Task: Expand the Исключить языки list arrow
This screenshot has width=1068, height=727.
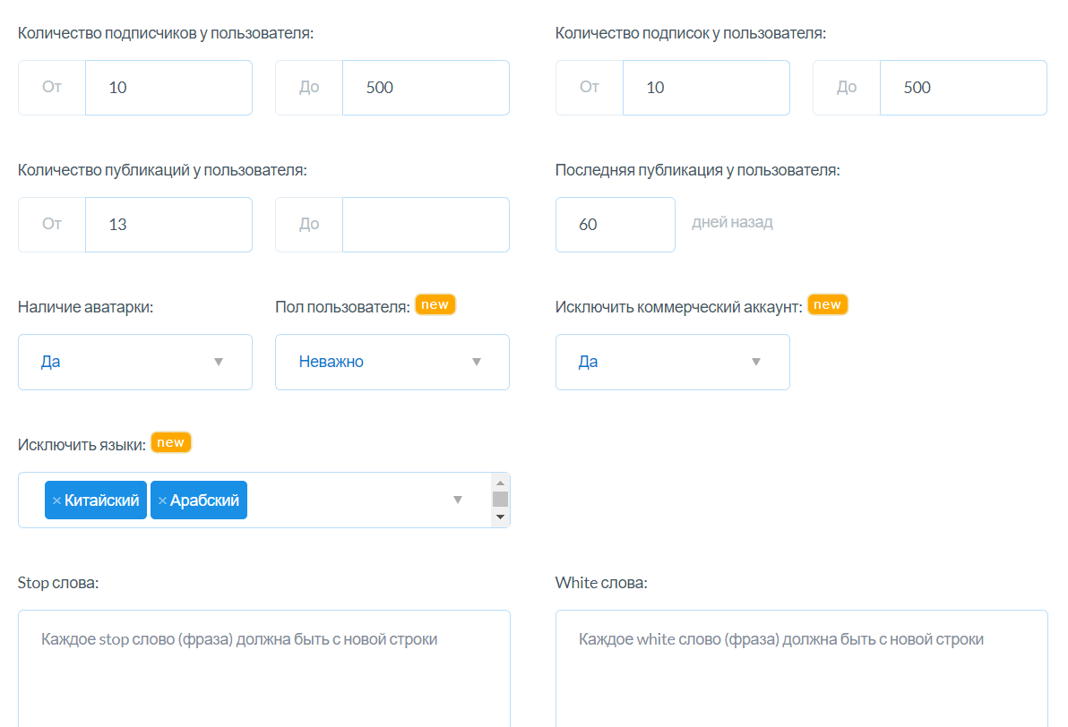Action: coord(458,500)
